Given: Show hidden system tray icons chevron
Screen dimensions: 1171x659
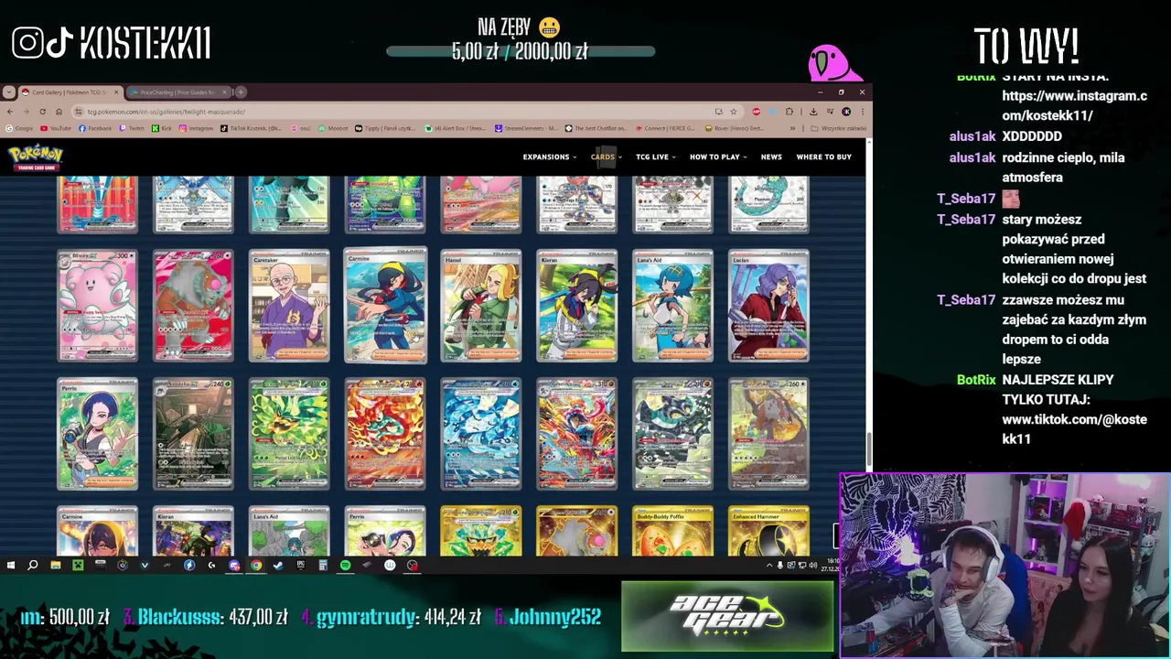Looking at the screenshot, I should point(769,566).
